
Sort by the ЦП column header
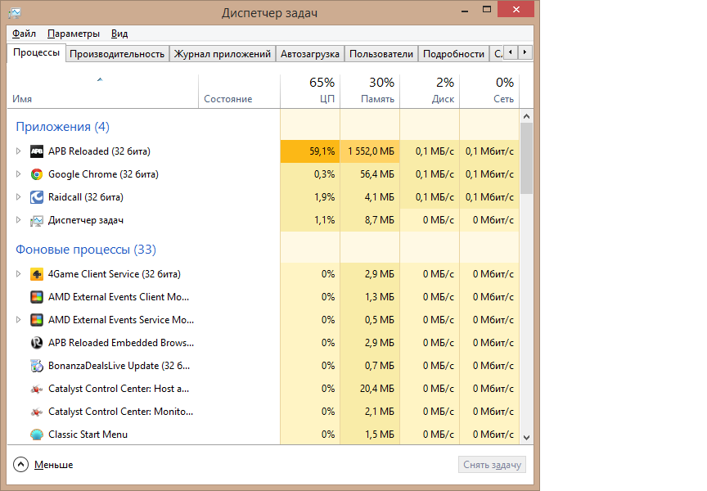tap(310, 92)
